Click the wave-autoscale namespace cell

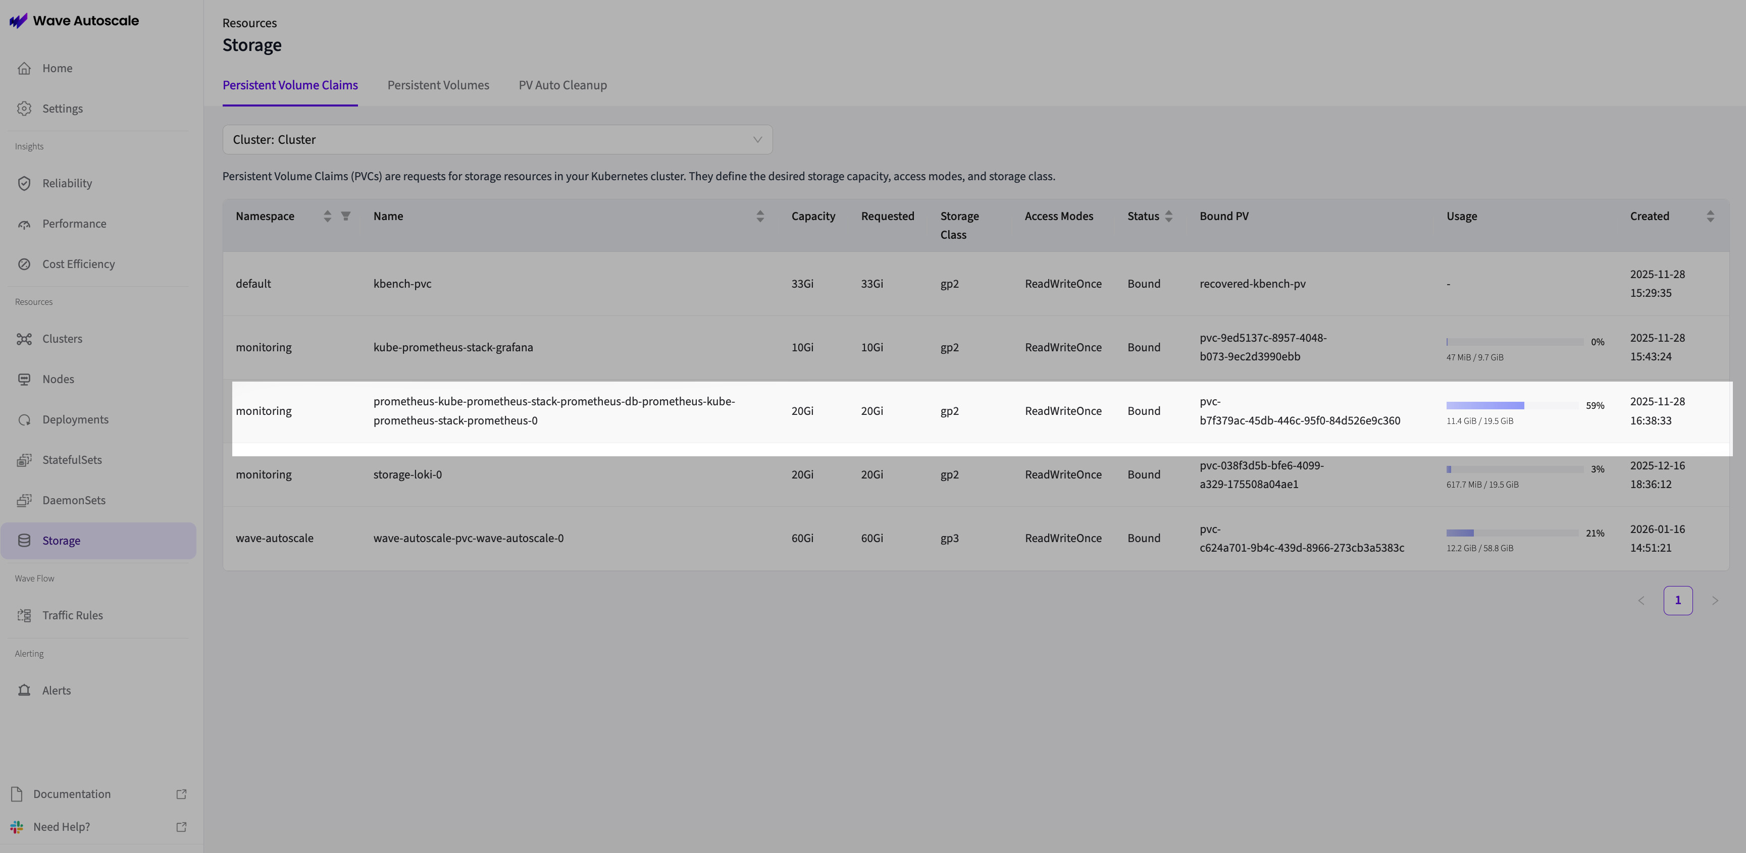(x=275, y=539)
